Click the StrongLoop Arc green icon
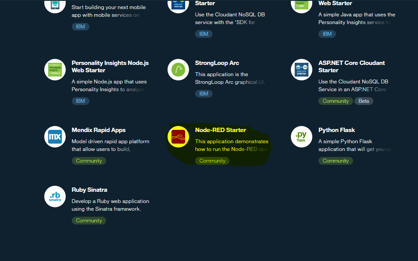Image resolution: width=418 pixels, height=261 pixels. coord(178,70)
